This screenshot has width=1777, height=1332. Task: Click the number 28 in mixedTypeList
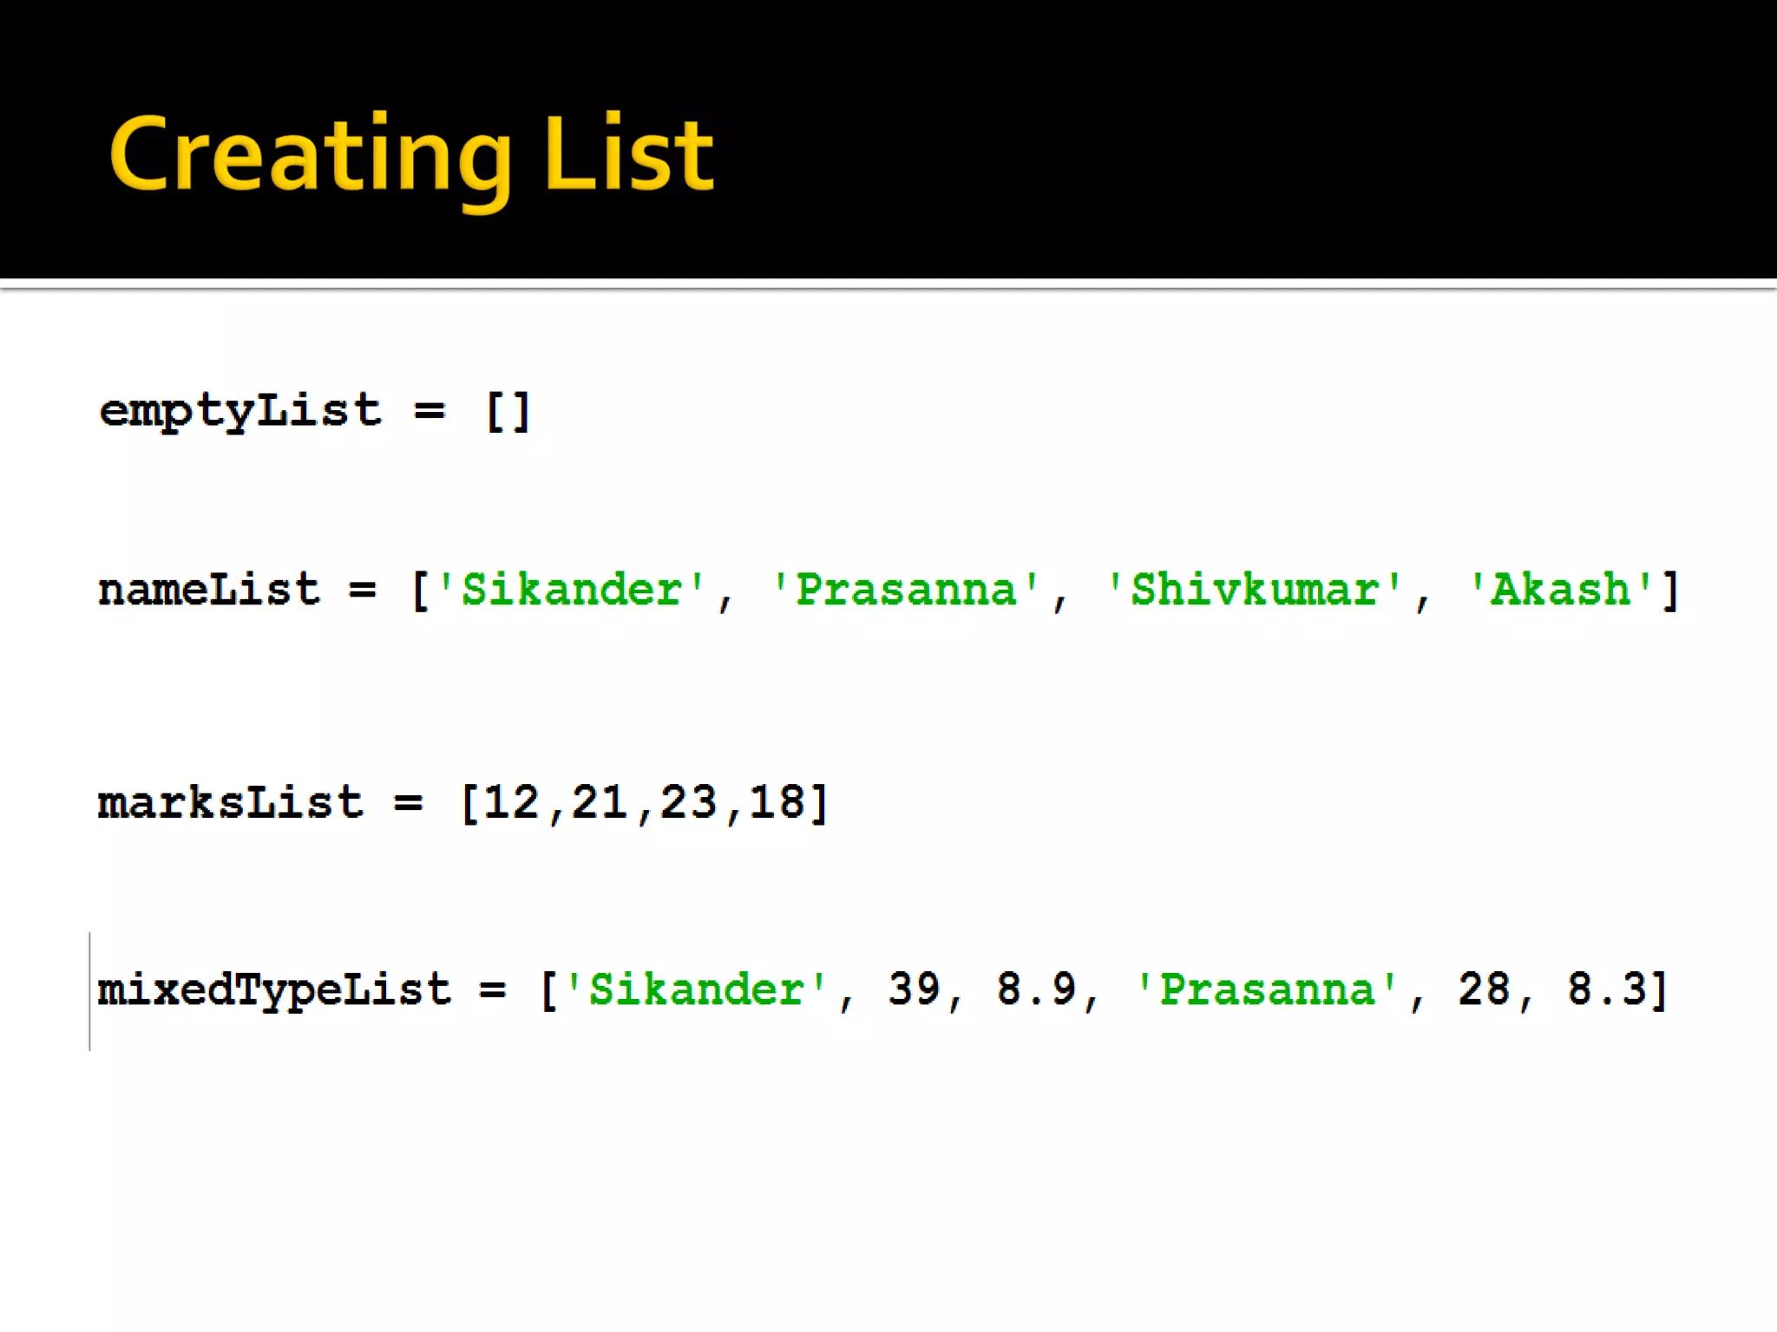point(1484,989)
